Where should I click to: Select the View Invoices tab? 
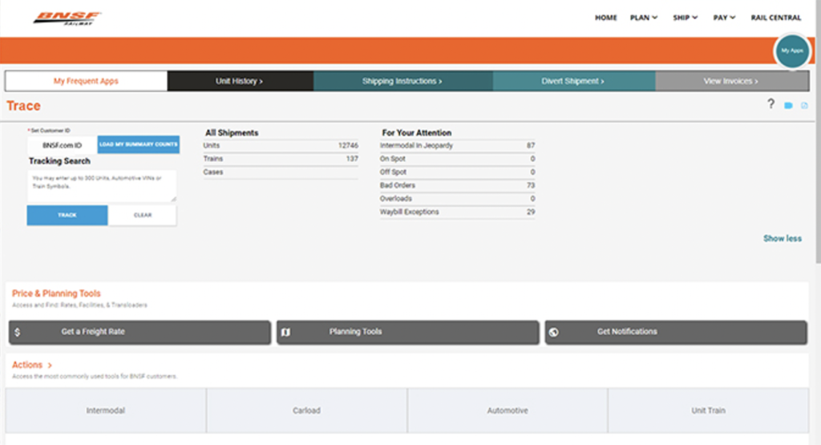[x=730, y=81]
